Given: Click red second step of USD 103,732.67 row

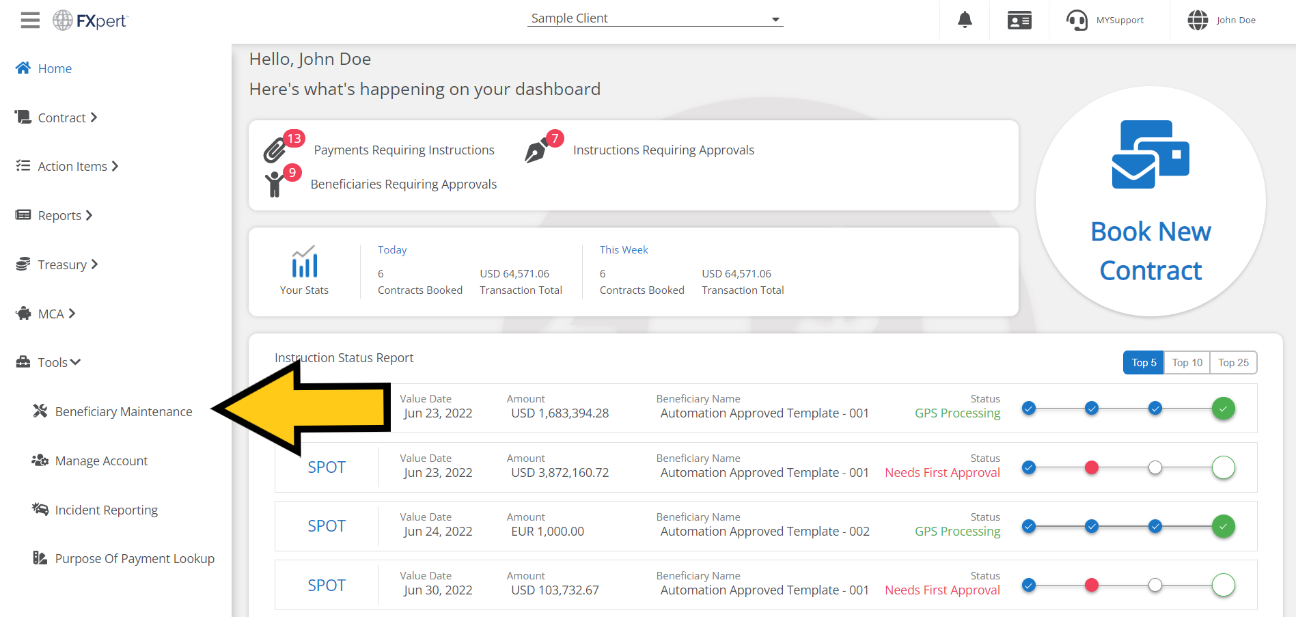Looking at the screenshot, I should point(1092,585).
